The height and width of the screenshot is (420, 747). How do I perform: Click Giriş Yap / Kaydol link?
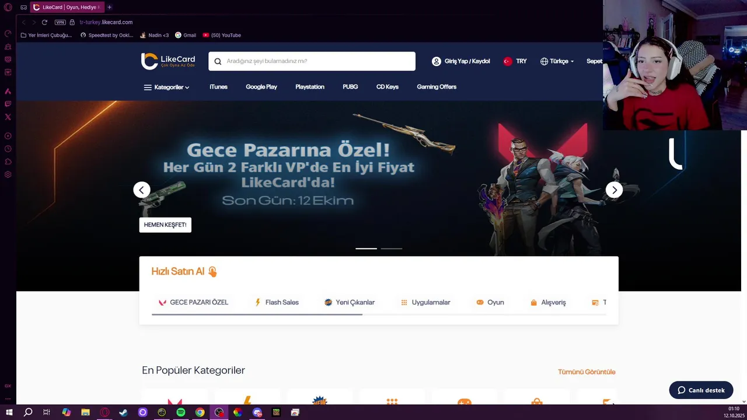tap(461, 61)
